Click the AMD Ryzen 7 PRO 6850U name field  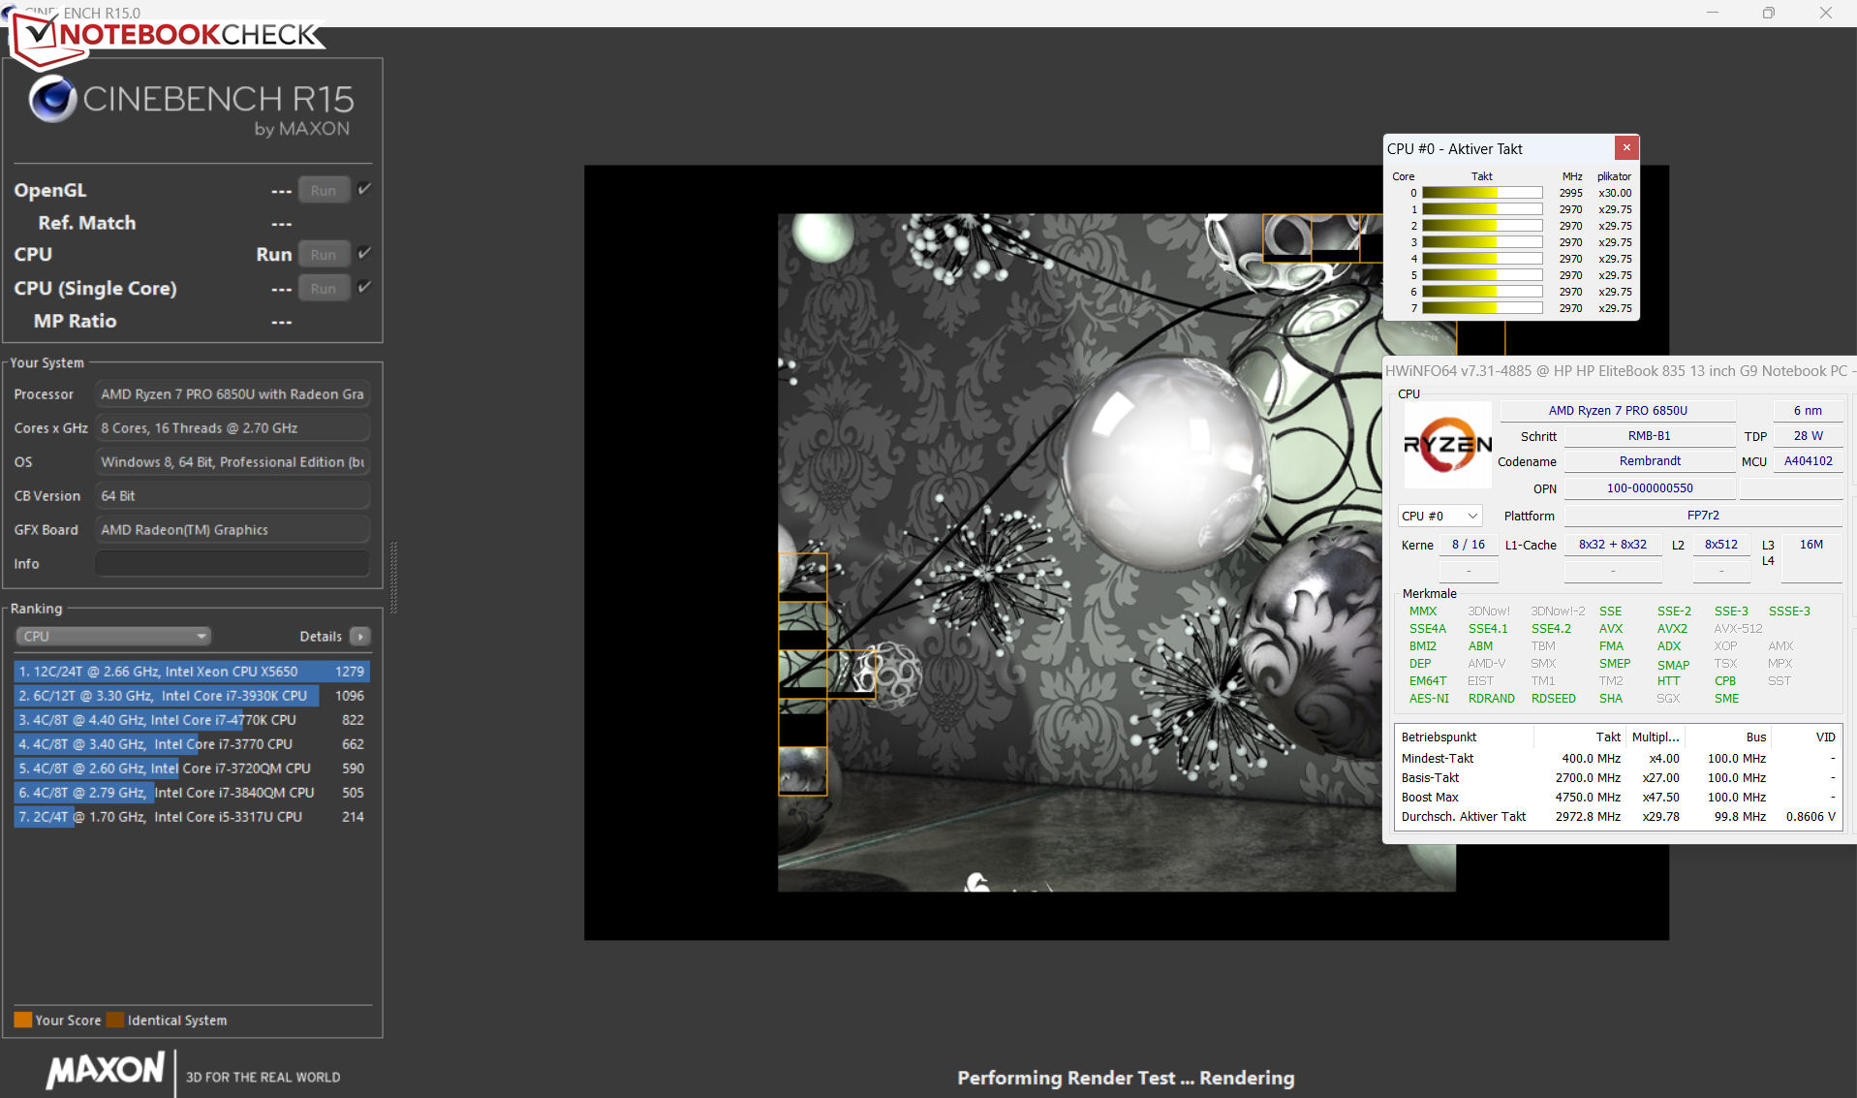coord(1618,410)
